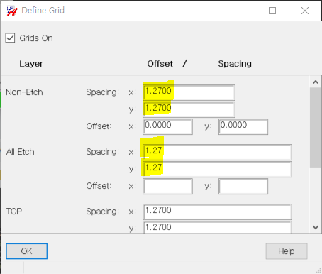Viewport: 322px width, 274px height.
Task: Maximize the Define Grid window
Action: click(272, 11)
